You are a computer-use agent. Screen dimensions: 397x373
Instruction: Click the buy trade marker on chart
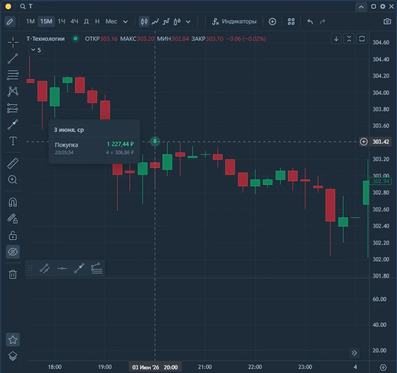click(155, 141)
